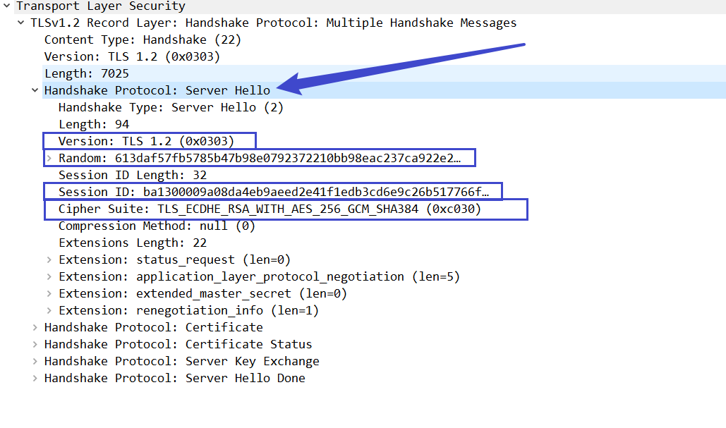This screenshot has width=726, height=428.
Task: Expand the extended_master_secret extension
Action: click(49, 293)
